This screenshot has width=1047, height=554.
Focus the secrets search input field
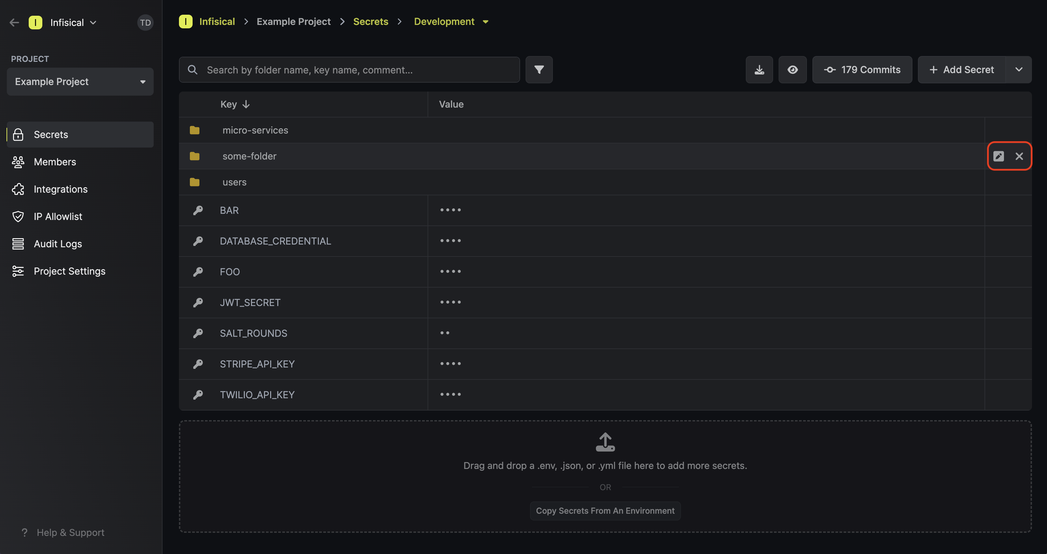[349, 69]
